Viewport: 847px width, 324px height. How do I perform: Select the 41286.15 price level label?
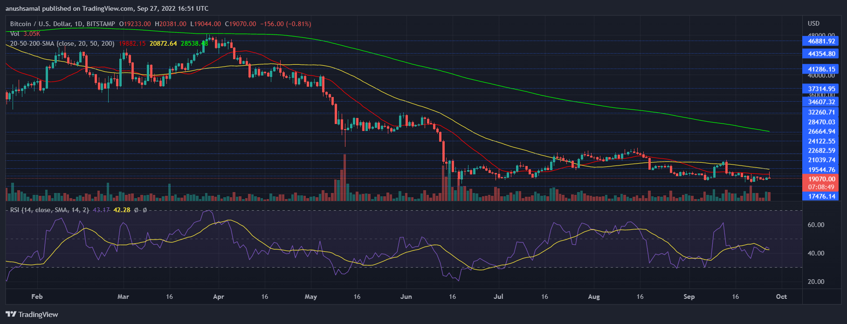[821, 69]
